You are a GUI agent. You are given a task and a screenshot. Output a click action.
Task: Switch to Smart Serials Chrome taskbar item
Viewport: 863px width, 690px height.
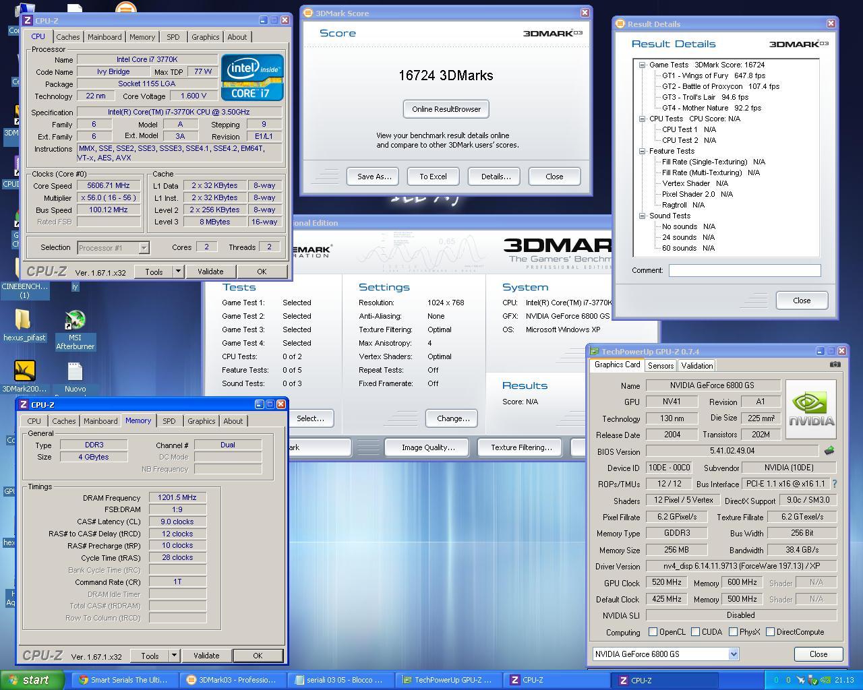[125, 680]
